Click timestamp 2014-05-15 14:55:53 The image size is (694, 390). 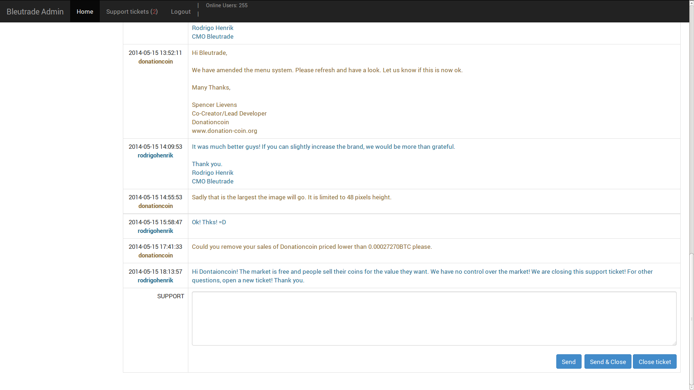pos(155,197)
